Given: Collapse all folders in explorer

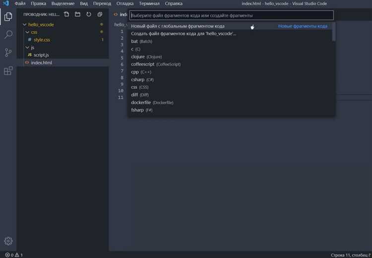Looking at the screenshot, I should [x=100, y=14].
